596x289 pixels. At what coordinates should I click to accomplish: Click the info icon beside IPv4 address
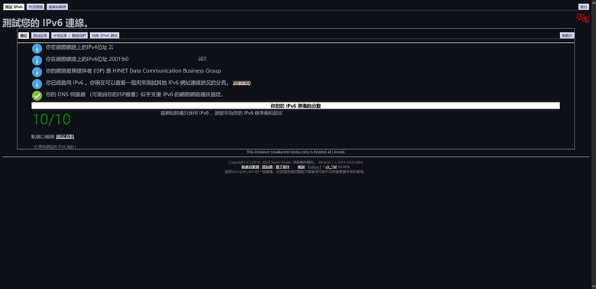tap(37, 48)
